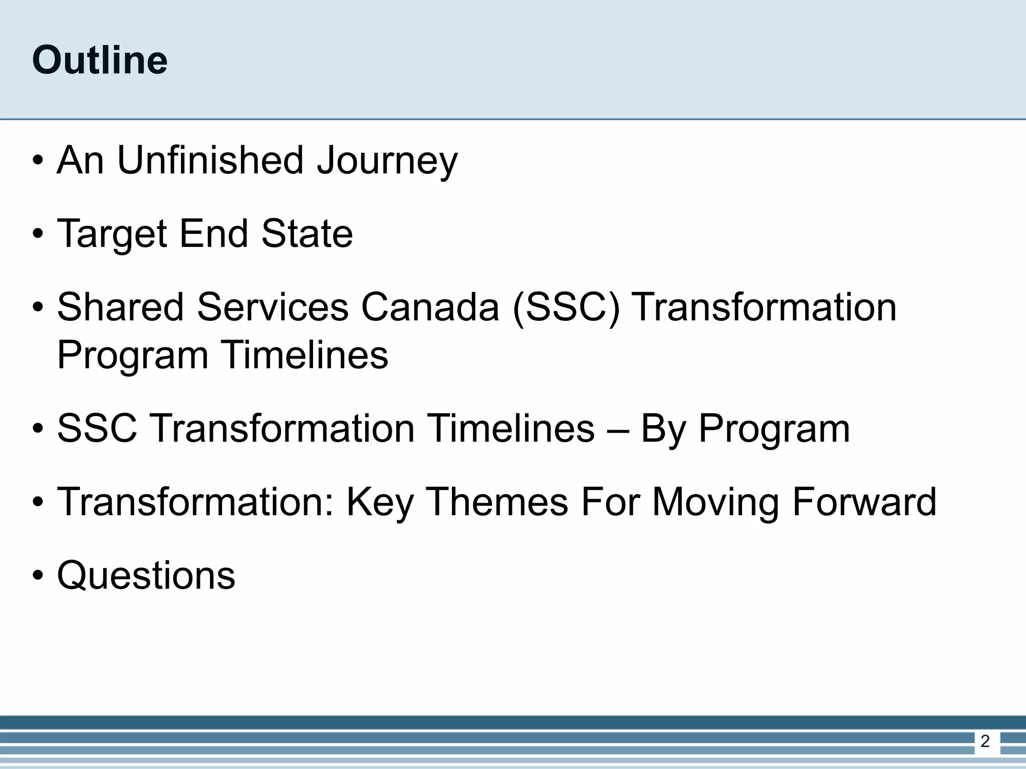The image size is (1026, 769).
Task: Click the word "Journey" in the first bullet
Action: (387, 161)
